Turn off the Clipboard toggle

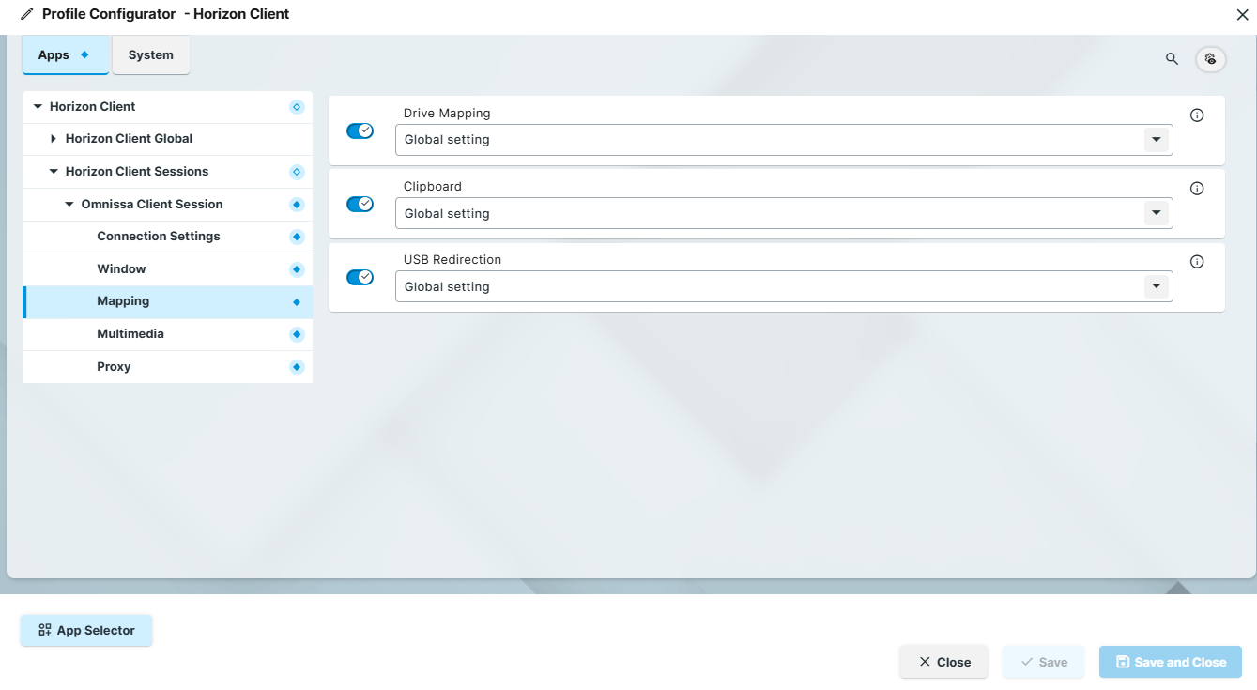click(x=360, y=204)
